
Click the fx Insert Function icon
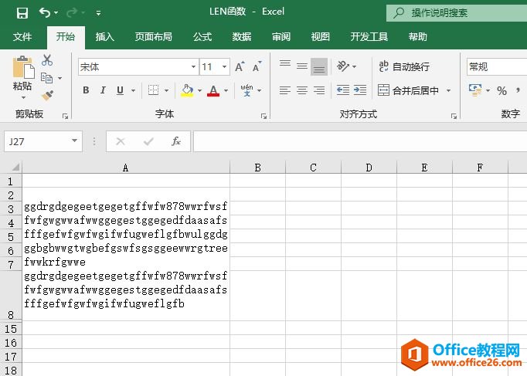[176, 141]
